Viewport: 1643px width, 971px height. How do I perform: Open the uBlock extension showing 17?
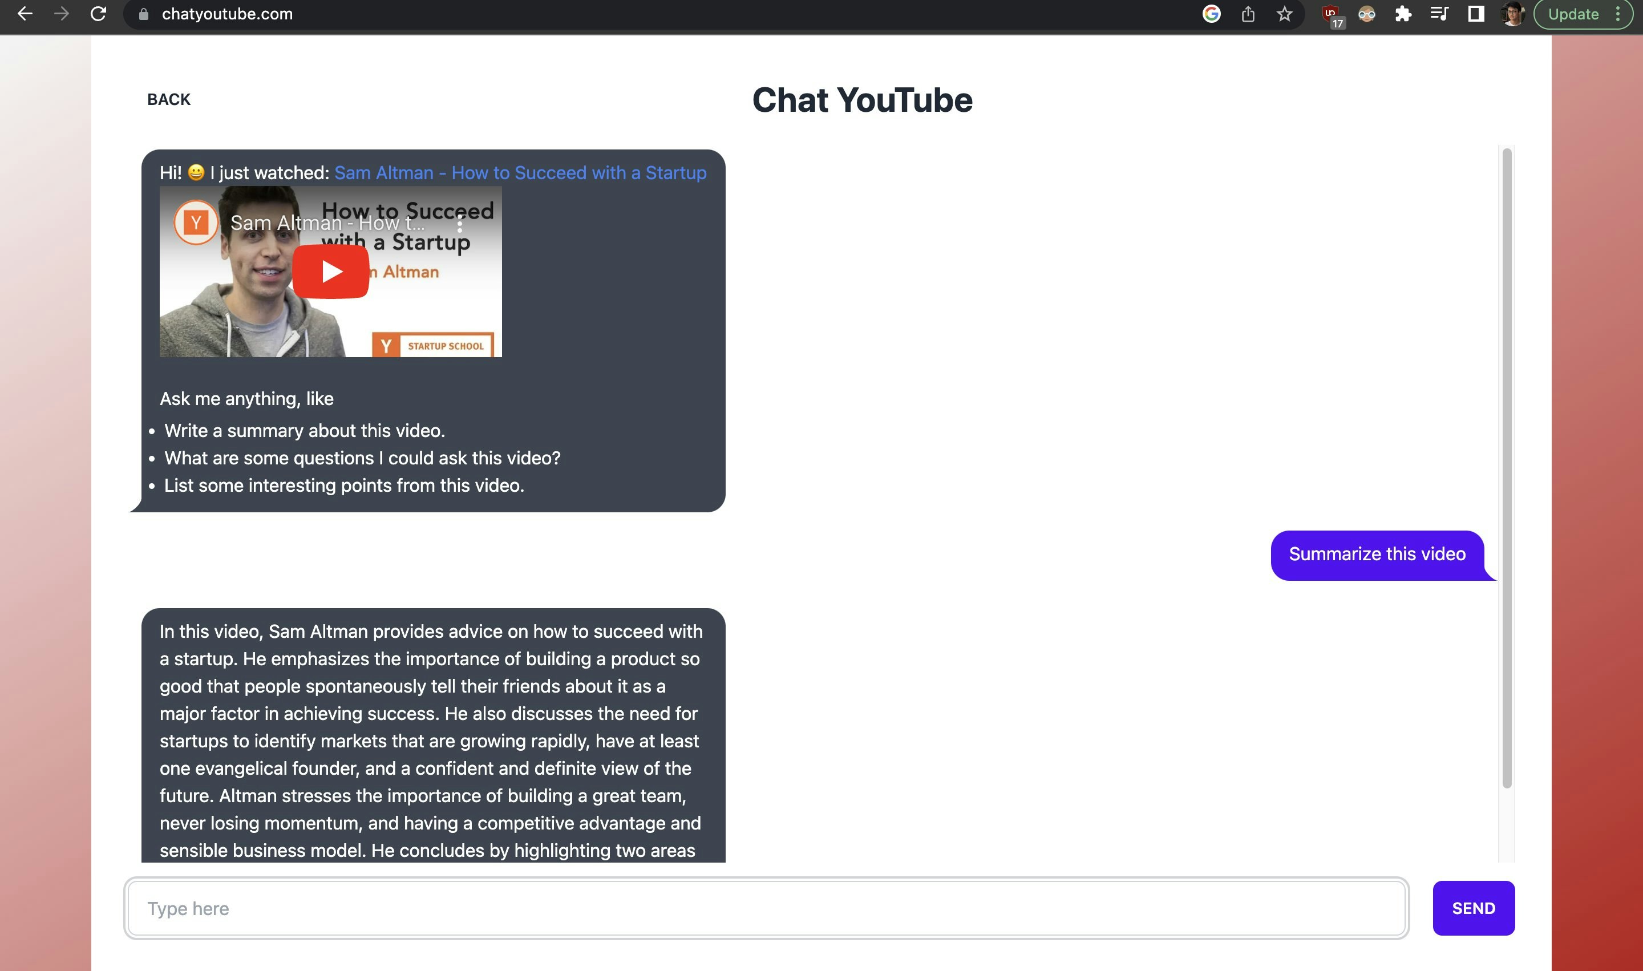1332,16
